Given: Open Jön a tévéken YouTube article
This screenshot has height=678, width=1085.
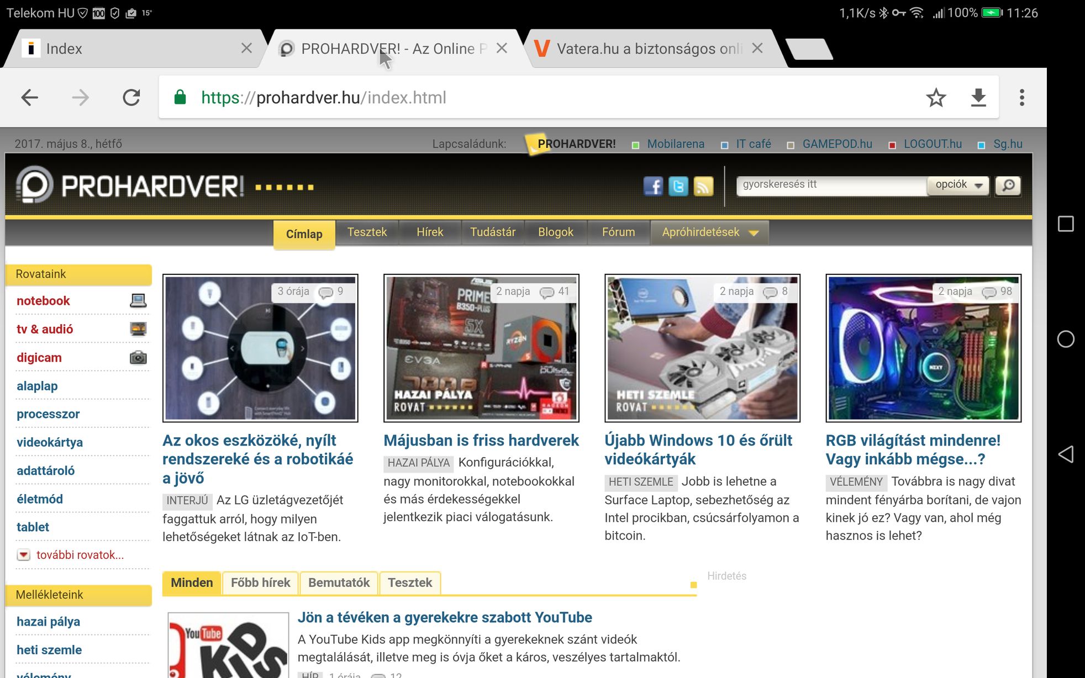Looking at the screenshot, I should coord(445,617).
